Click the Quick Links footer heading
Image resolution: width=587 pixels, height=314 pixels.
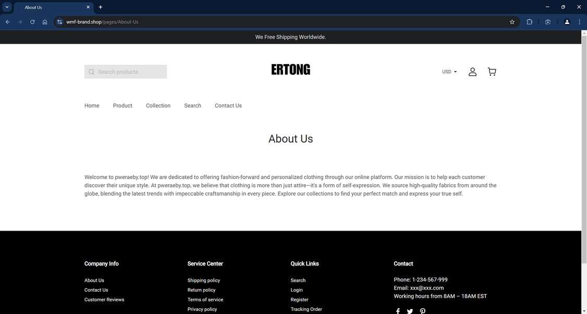[x=305, y=264]
